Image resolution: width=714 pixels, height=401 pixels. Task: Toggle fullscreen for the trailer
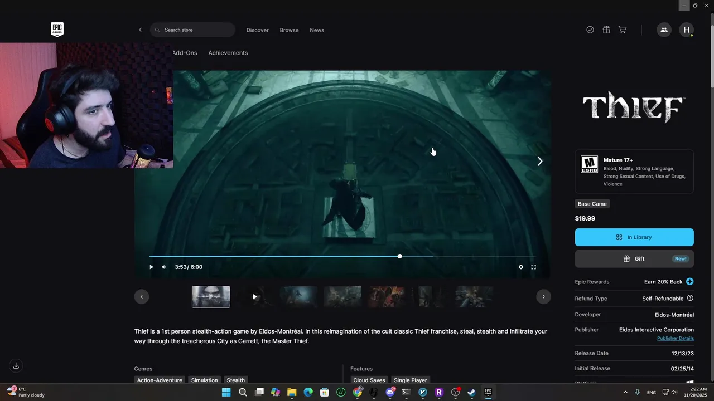point(533,267)
